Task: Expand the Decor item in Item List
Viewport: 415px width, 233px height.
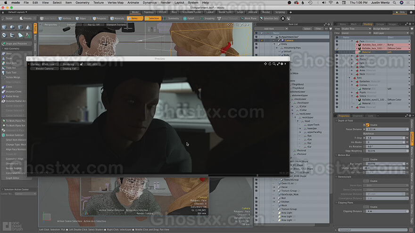Action: point(274,187)
